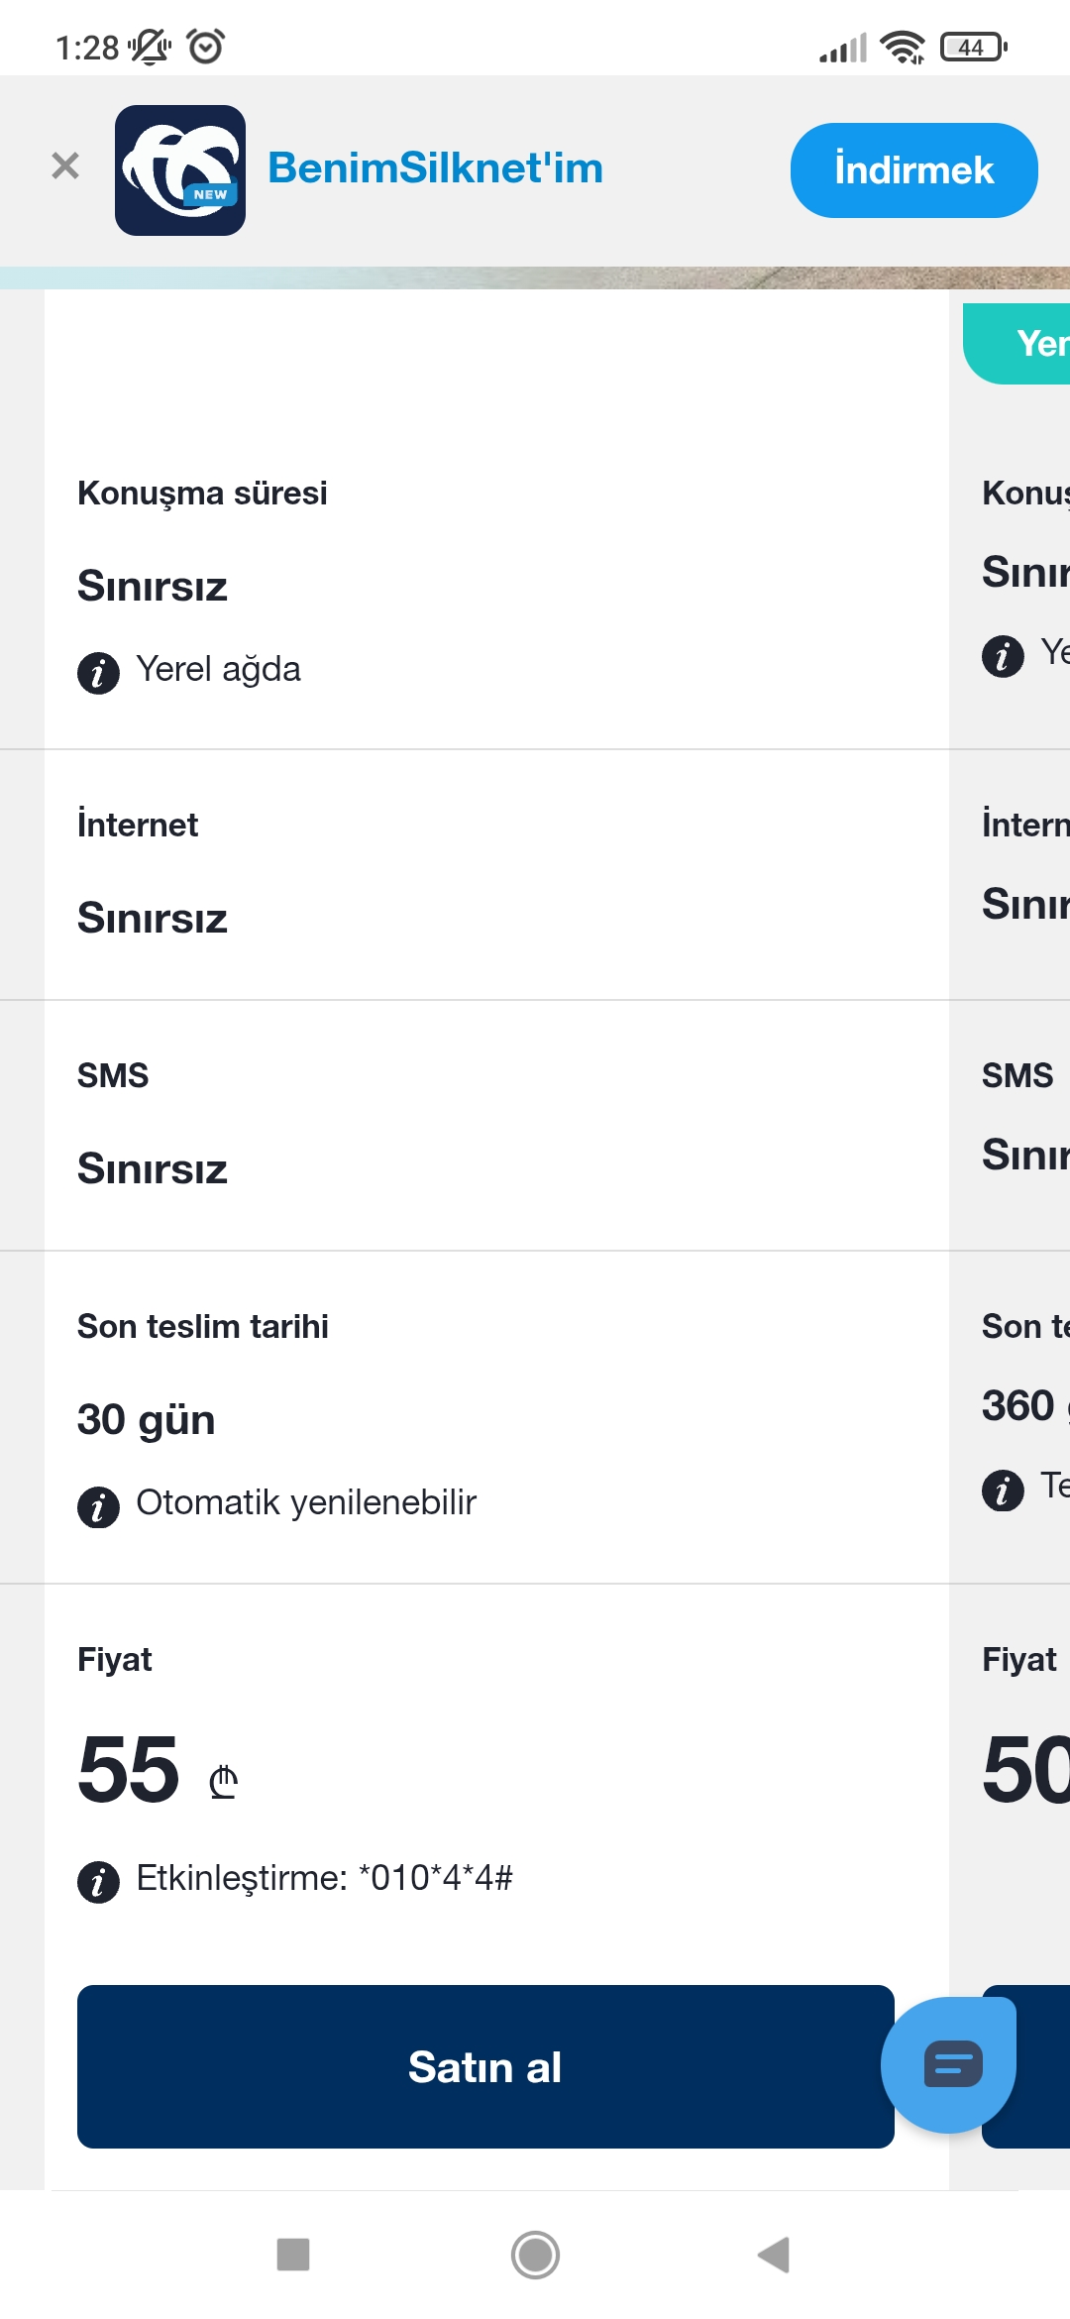Tap the İnternet Sınırsız row
Screen dimensions: 1070x2319
pyautogui.click(x=495, y=874)
